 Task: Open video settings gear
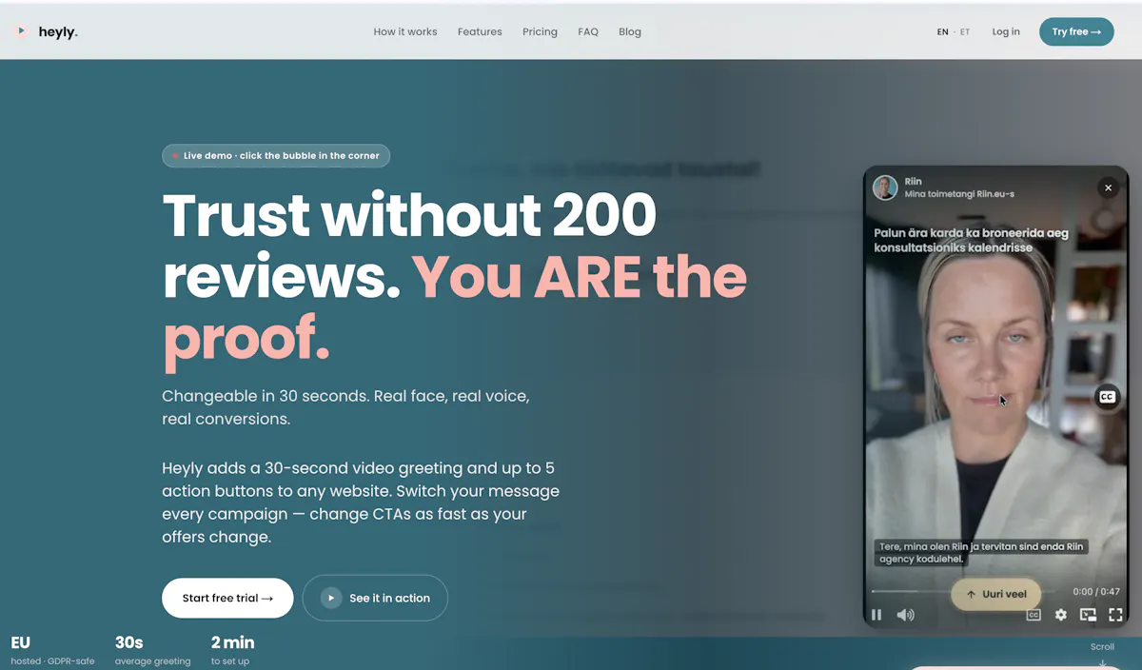click(1061, 615)
